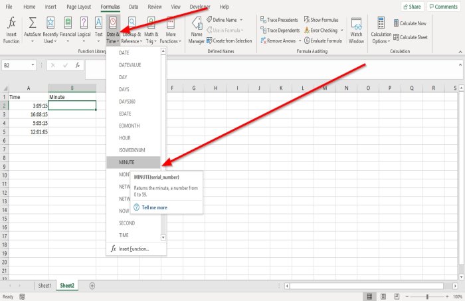Viewport: 465px width, 301px height.
Task: Open the More Functions menu
Action: coord(170,30)
